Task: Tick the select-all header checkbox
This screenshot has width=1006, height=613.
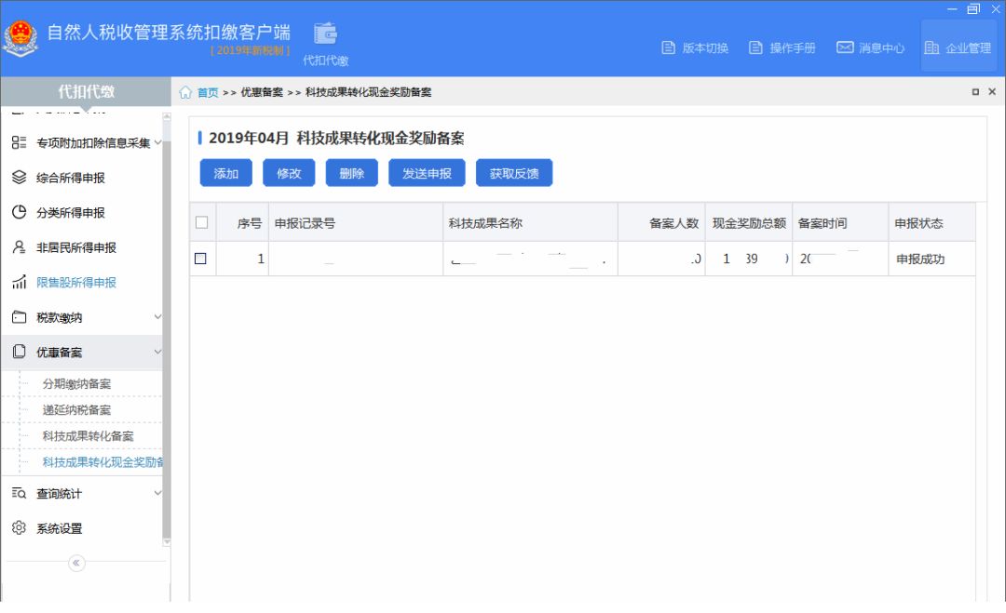Action: [x=201, y=222]
